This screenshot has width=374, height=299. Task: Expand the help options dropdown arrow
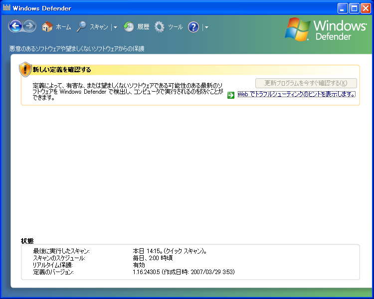tap(206, 27)
